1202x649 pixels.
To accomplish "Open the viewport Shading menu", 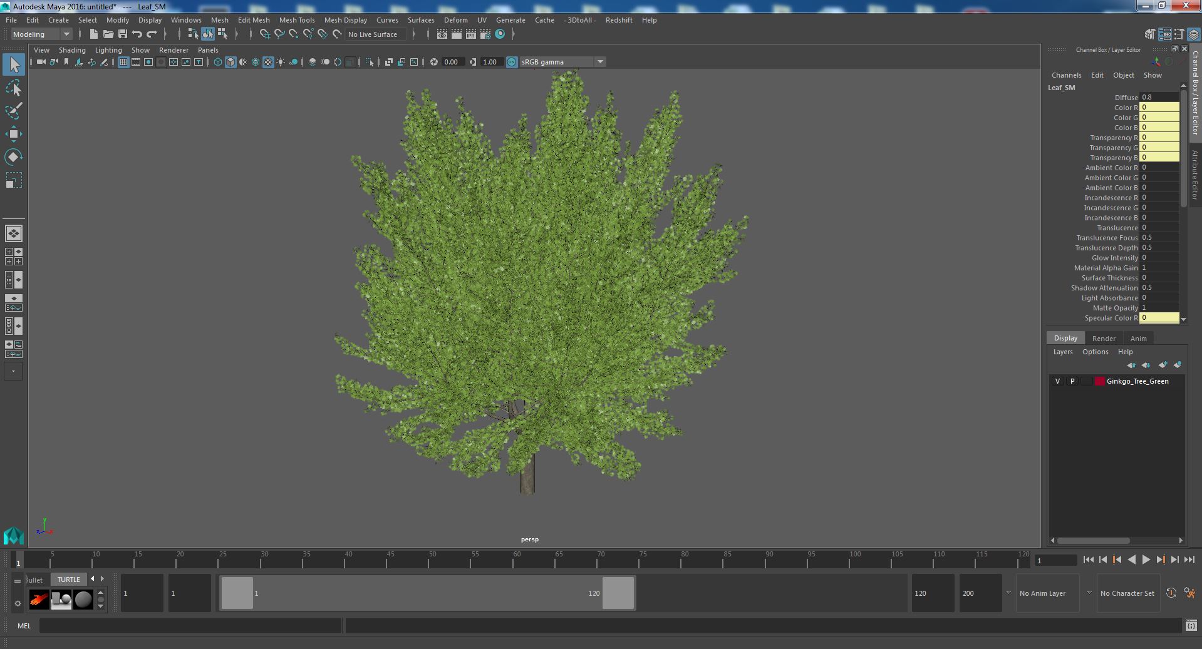I will pos(72,50).
